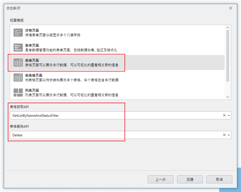This screenshot has width=241, height=192.
Task: Clear the GetListByNameAndStatusFilter selection with the × icon
Action: point(225,115)
